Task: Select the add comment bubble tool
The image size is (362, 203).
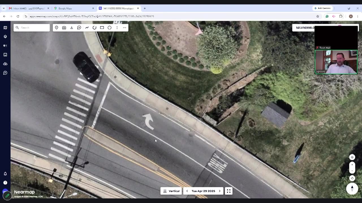Action: [79, 28]
